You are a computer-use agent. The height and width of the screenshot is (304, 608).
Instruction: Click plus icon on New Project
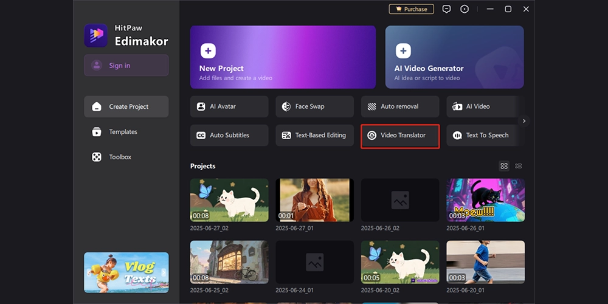point(208,51)
